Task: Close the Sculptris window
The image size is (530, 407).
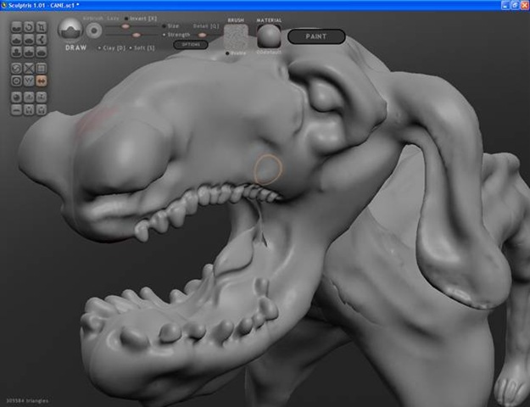Action: (525, 5)
